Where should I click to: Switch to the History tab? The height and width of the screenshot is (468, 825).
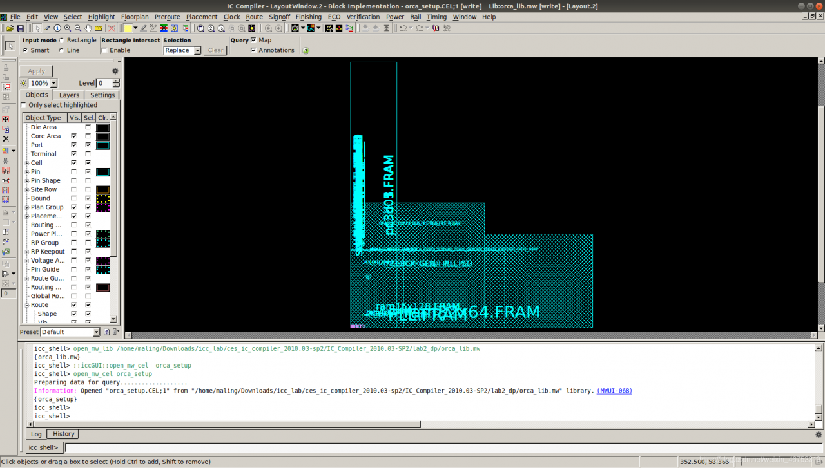pos(63,434)
